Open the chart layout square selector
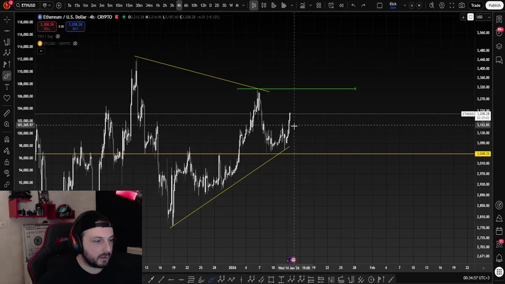This screenshot has width=505, height=284. click(x=380, y=5)
